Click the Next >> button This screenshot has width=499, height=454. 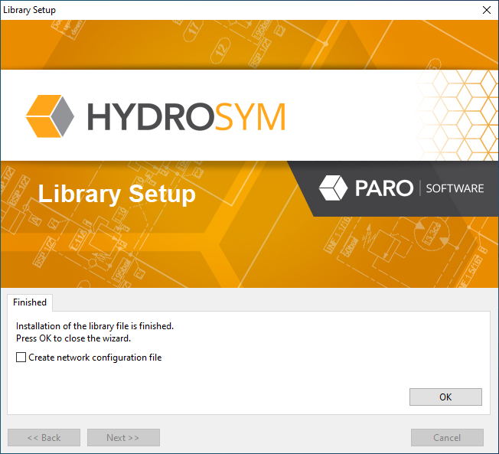123,437
